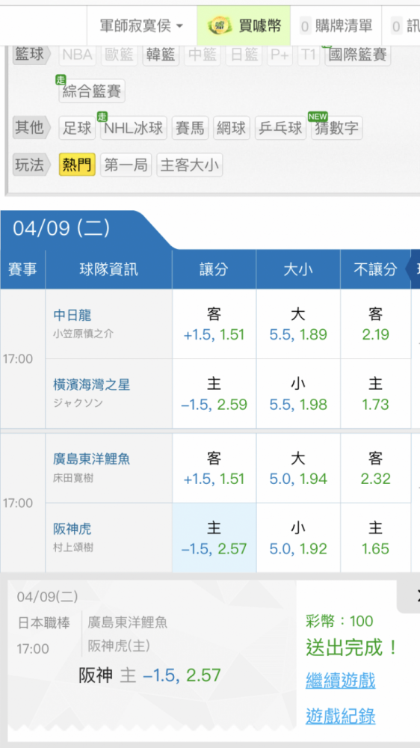Pick 大 5.5, 1.89 over bet
Image resolution: width=420 pixels, height=748 pixels.
[x=298, y=324]
